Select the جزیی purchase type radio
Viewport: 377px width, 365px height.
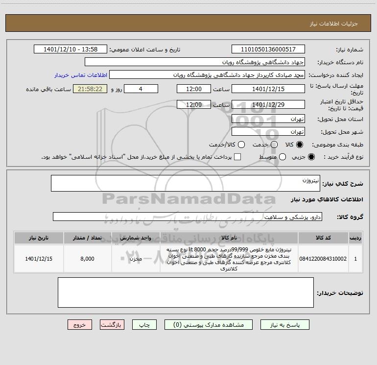click(x=311, y=157)
